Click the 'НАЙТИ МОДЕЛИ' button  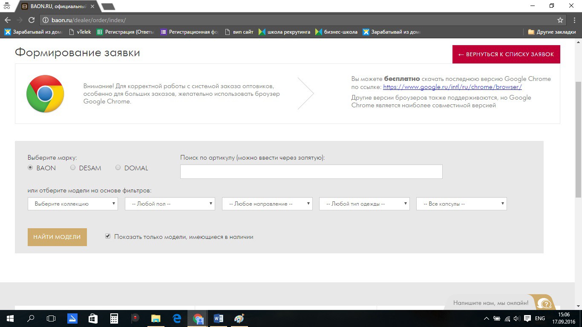pyautogui.click(x=57, y=237)
